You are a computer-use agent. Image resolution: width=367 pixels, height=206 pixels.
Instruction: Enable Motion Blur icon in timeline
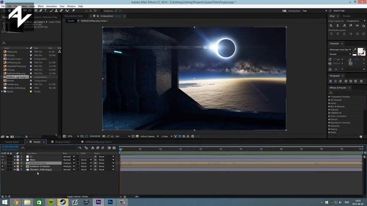[x=103, y=148]
